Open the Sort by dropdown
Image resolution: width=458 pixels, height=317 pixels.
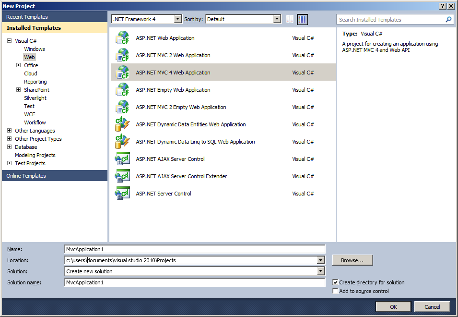coord(277,19)
